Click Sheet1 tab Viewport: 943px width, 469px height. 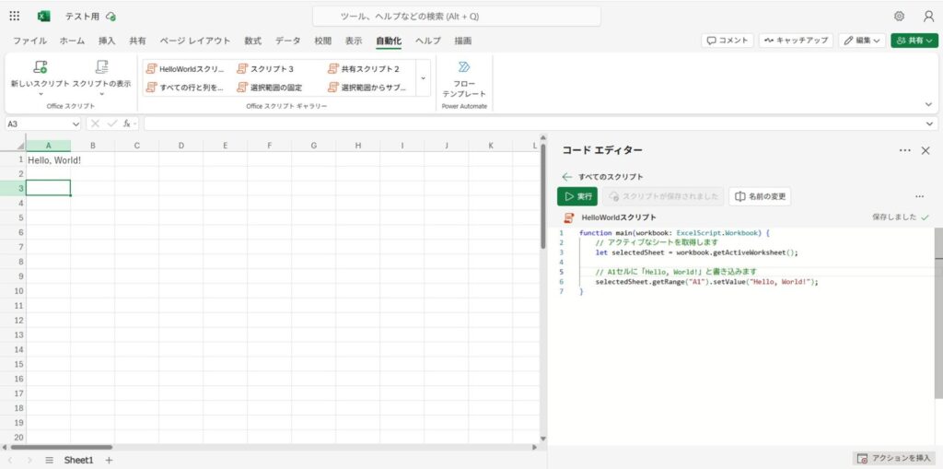(79, 460)
